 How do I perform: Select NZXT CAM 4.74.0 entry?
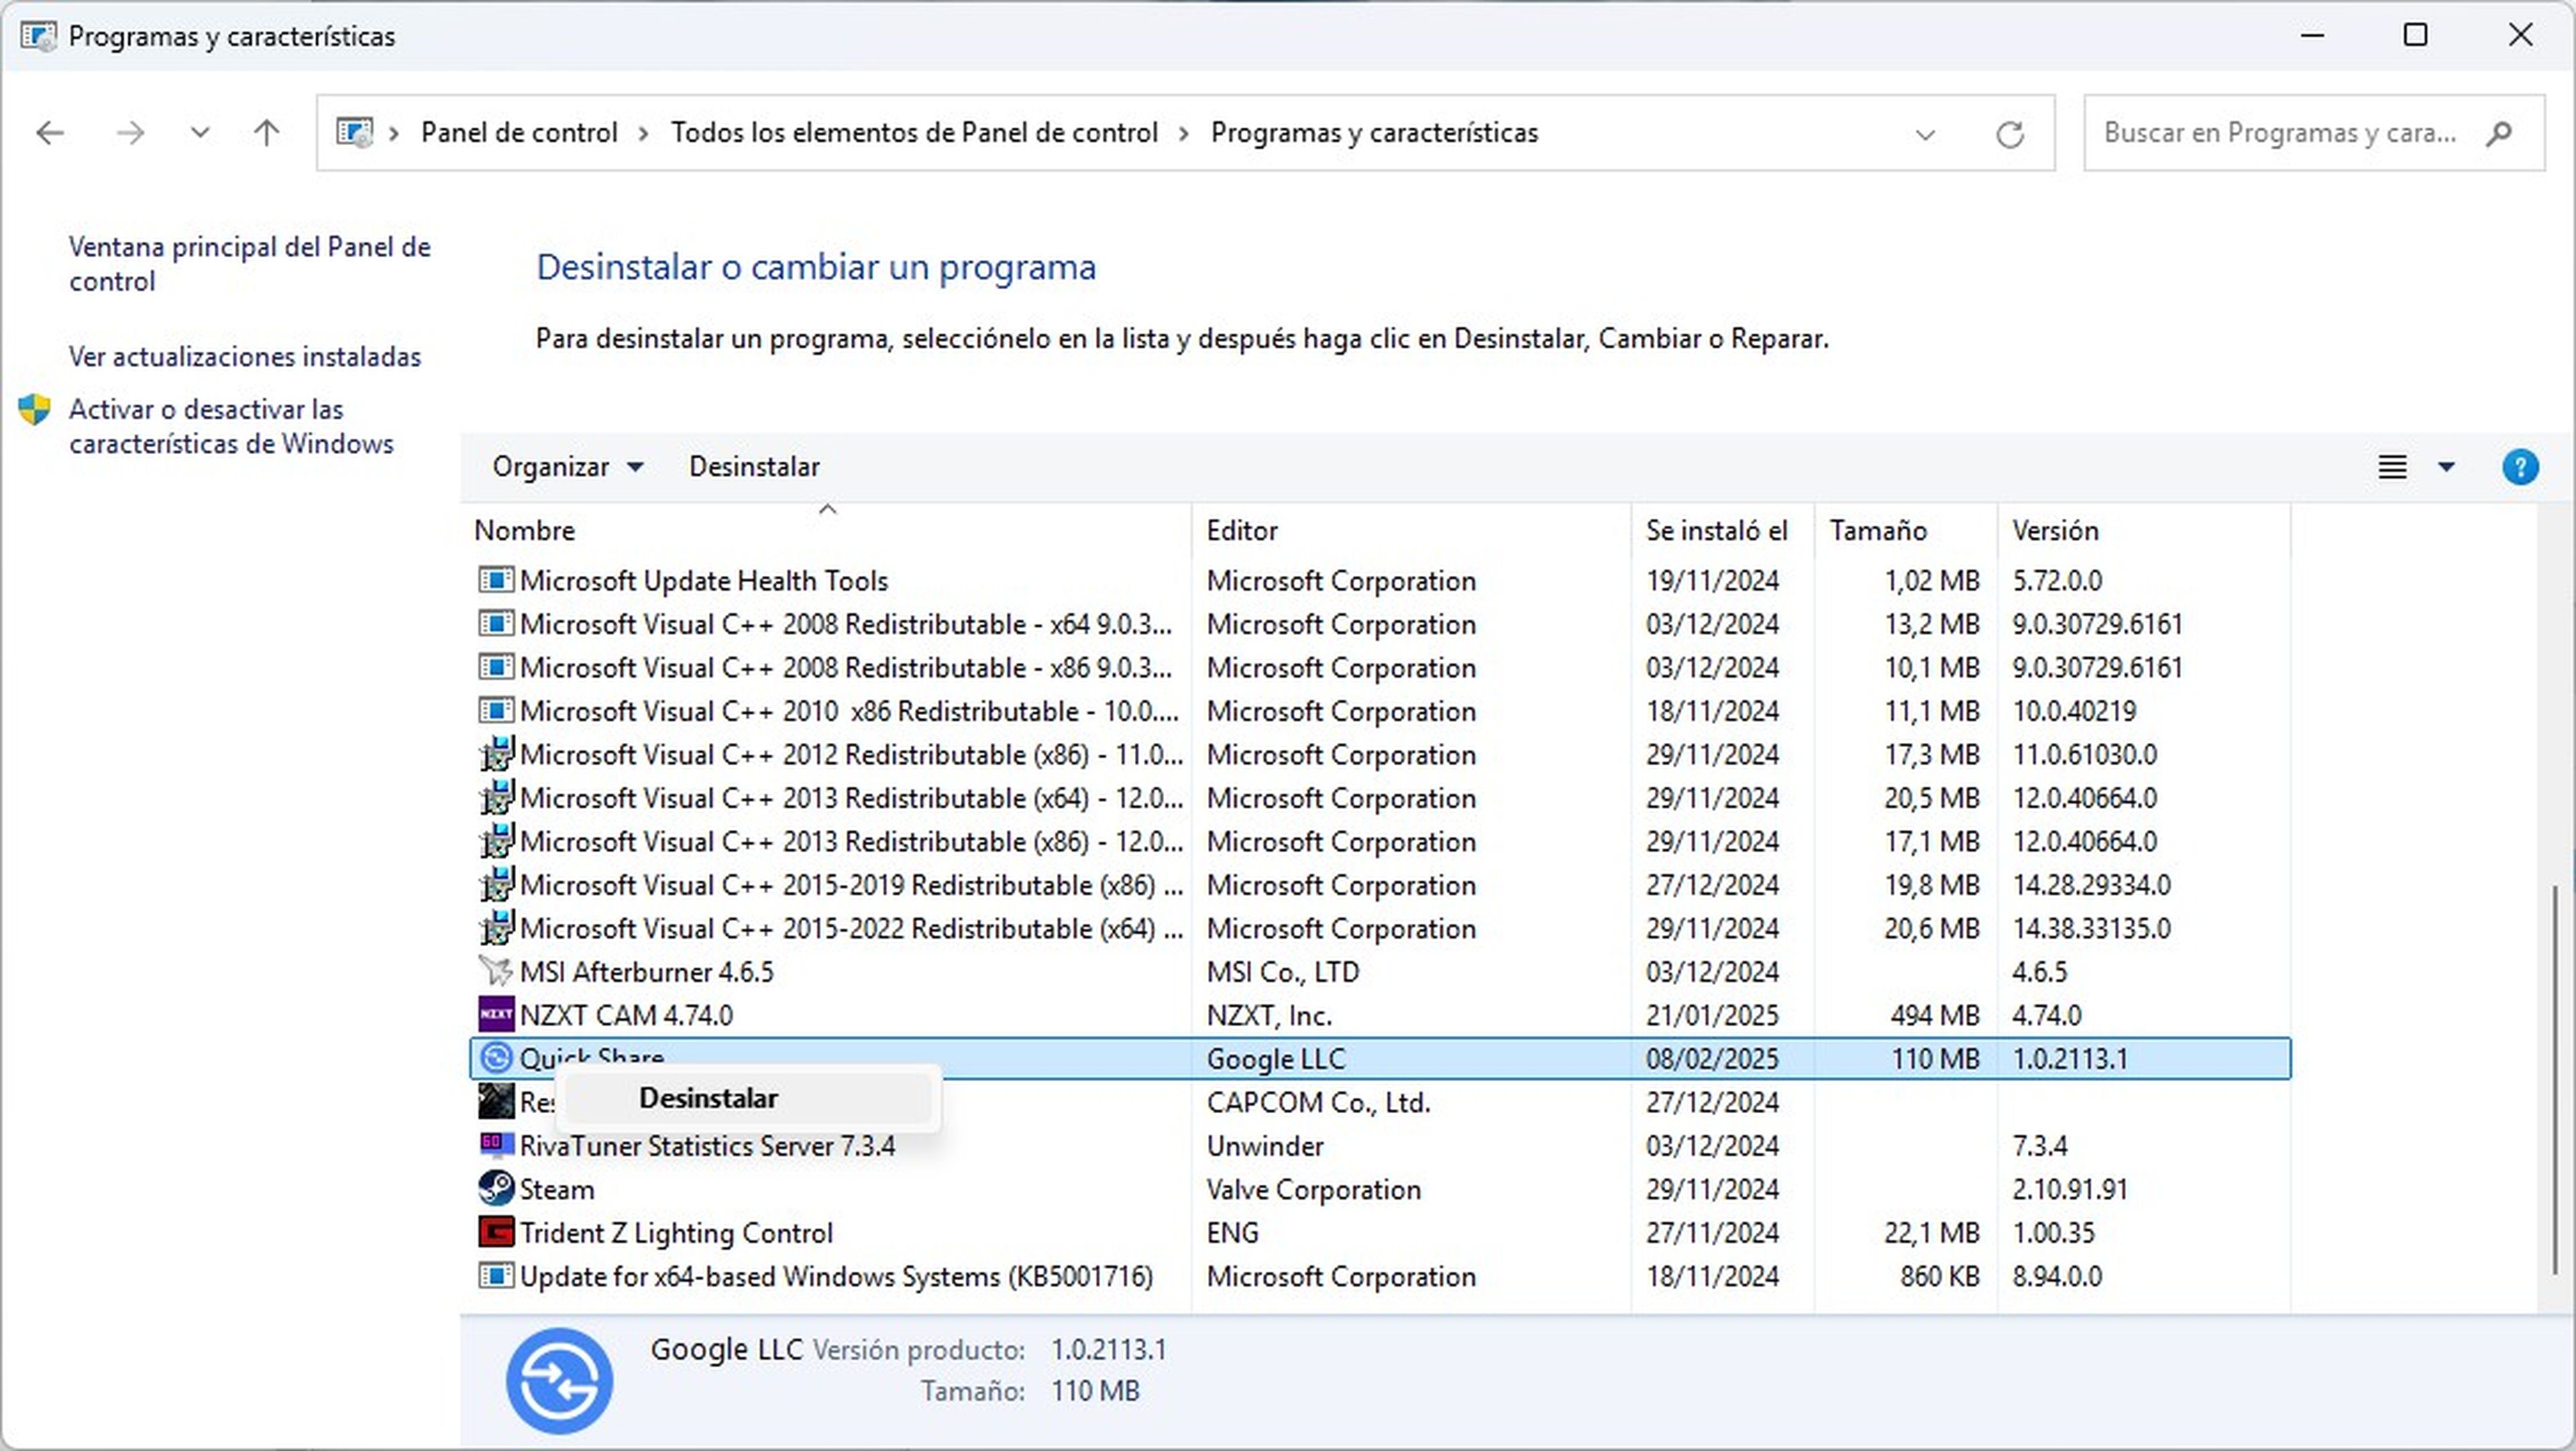(x=626, y=1015)
